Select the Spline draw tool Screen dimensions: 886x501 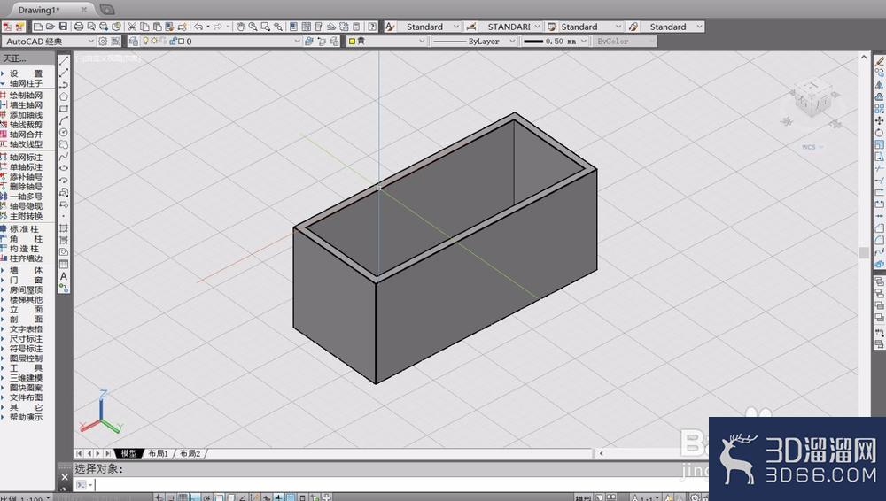coord(64,157)
